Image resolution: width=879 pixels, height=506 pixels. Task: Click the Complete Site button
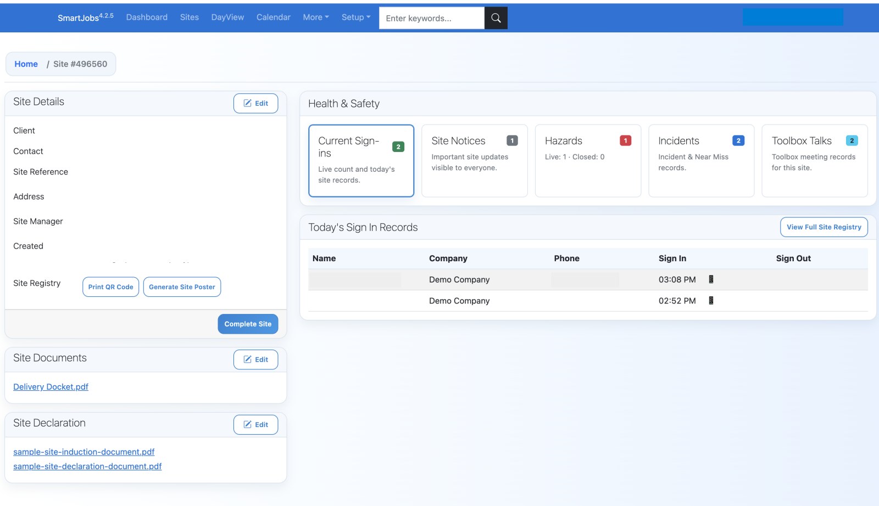pos(248,324)
